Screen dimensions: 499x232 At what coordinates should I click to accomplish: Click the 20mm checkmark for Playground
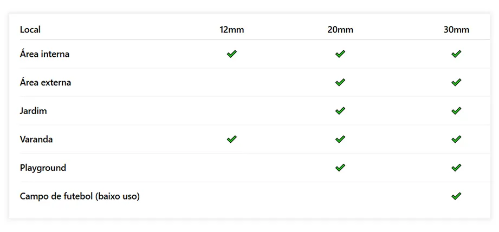click(x=340, y=168)
